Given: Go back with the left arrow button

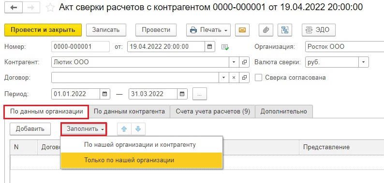Looking at the screenshot, I should (x=14, y=8).
